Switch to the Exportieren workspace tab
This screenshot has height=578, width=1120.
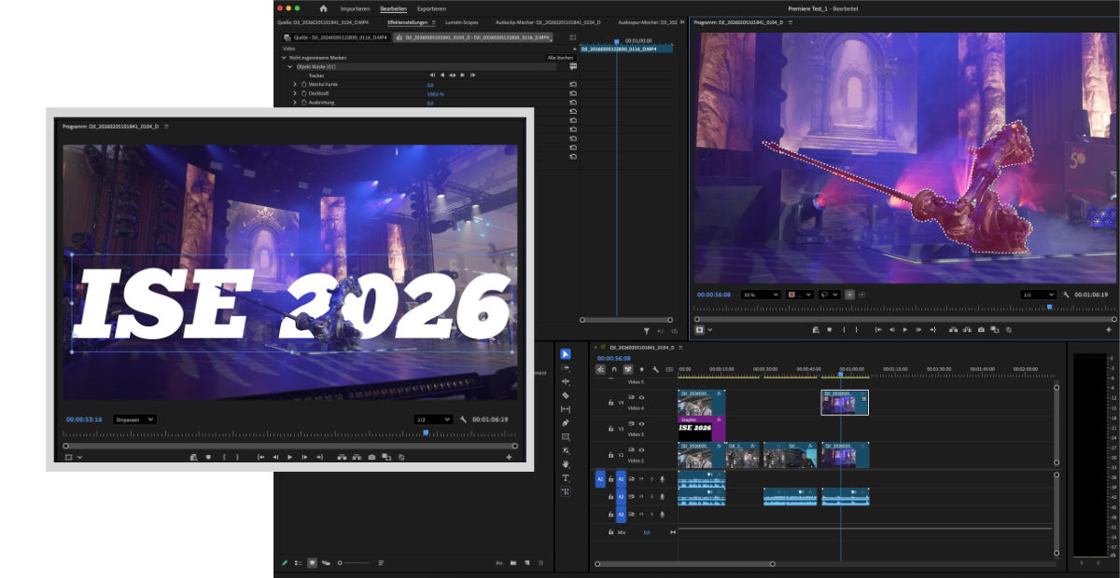pyautogui.click(x=430, y=8)
